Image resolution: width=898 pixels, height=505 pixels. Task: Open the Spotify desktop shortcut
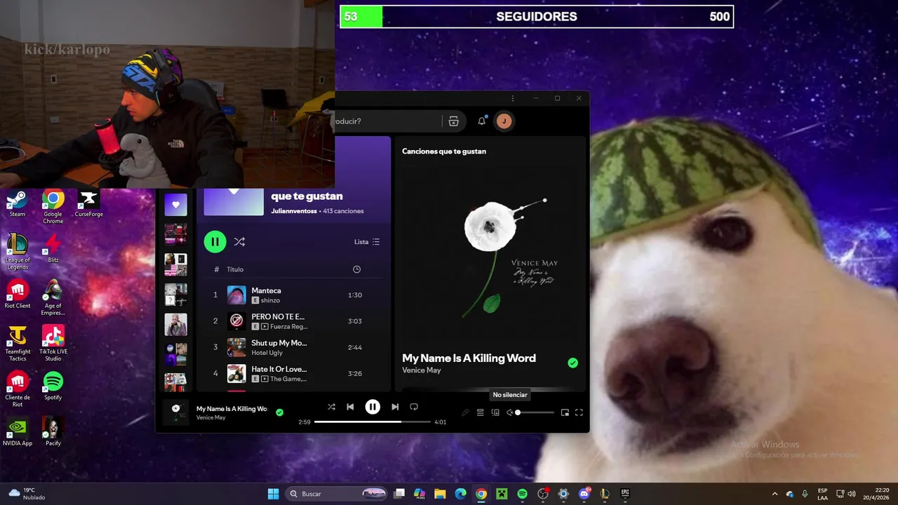pos(53,386)
